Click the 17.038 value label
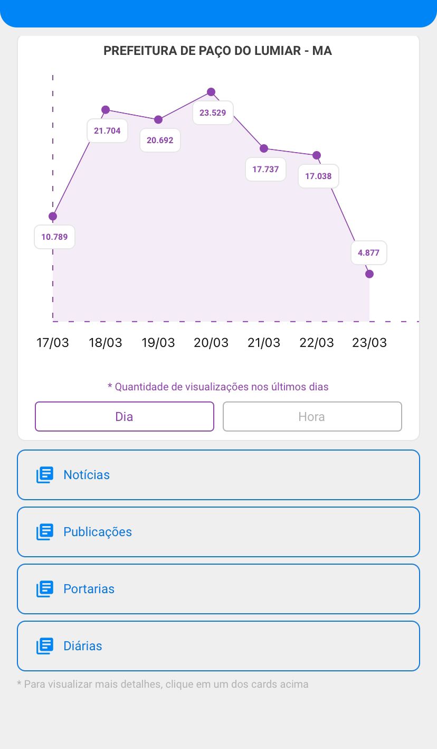 click(x=318, y=176)
